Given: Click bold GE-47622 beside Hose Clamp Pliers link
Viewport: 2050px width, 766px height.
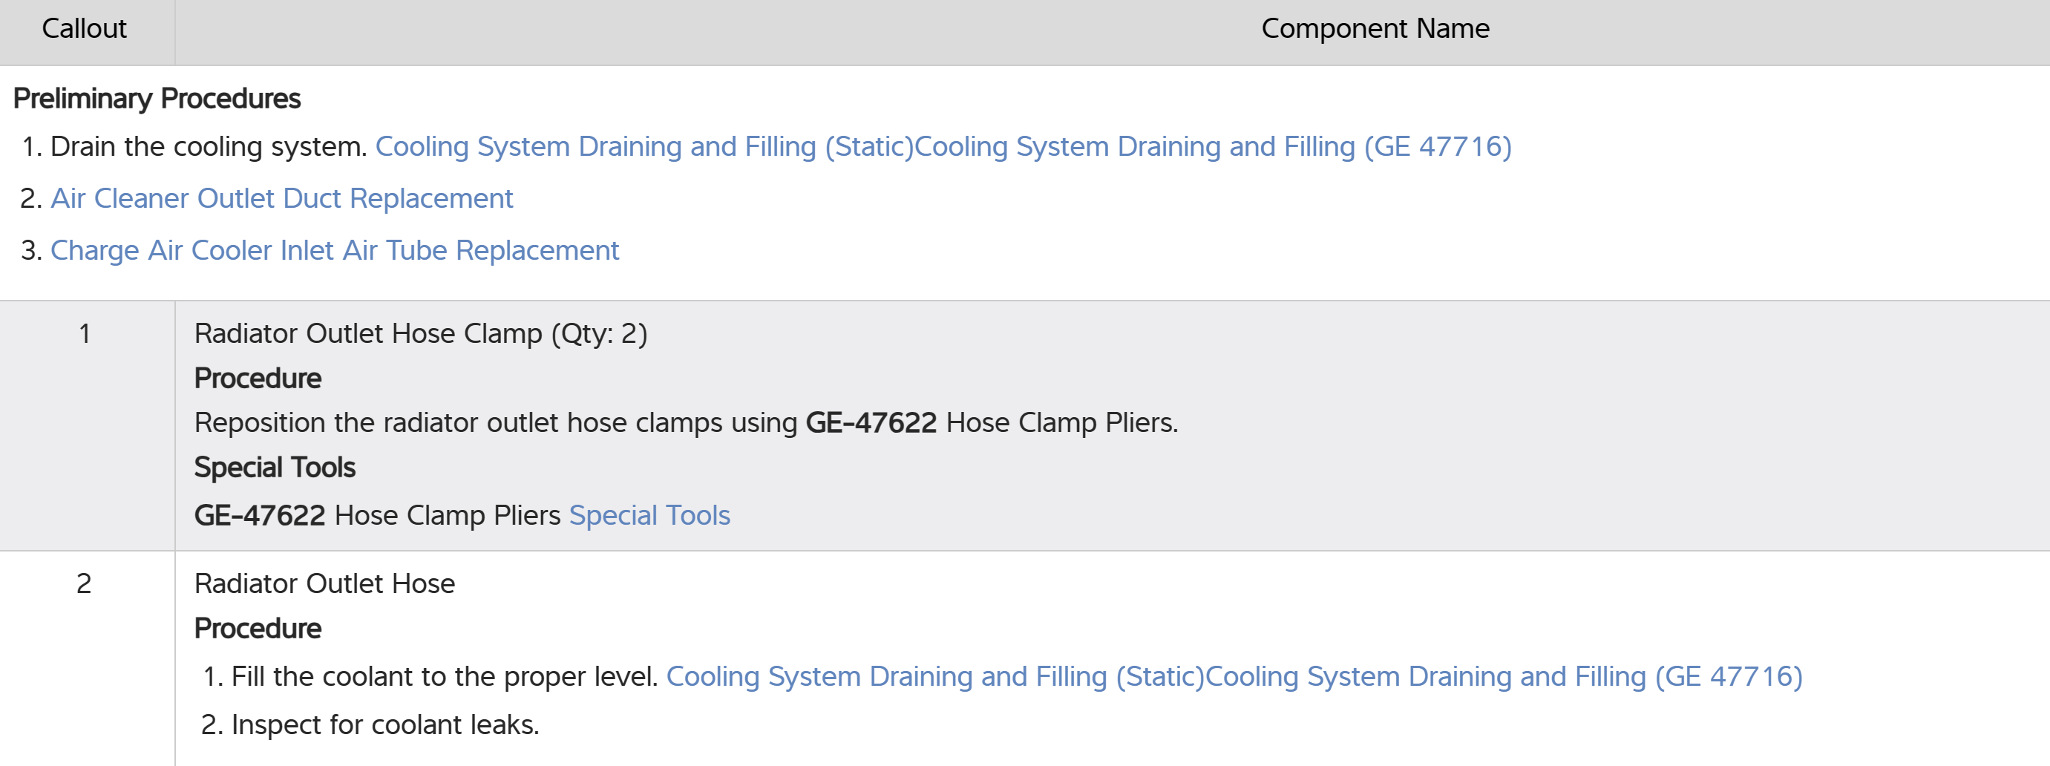Looking at the screenshot, I should pyautogui.click(x=260, y=515).
